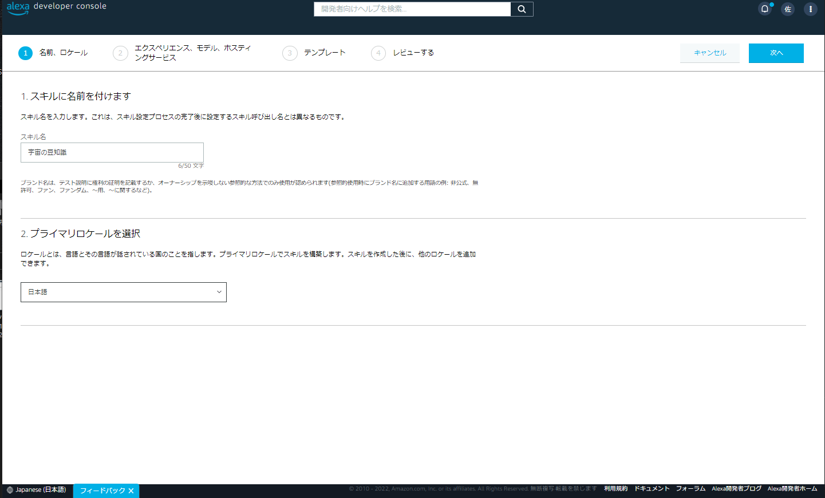
Task: Open the ドキュメント link
Action: (x=651, y=488)
